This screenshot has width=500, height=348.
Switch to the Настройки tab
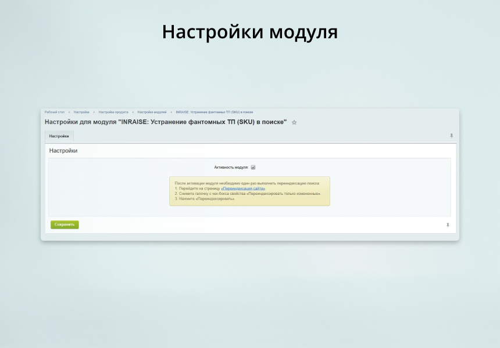59,136
